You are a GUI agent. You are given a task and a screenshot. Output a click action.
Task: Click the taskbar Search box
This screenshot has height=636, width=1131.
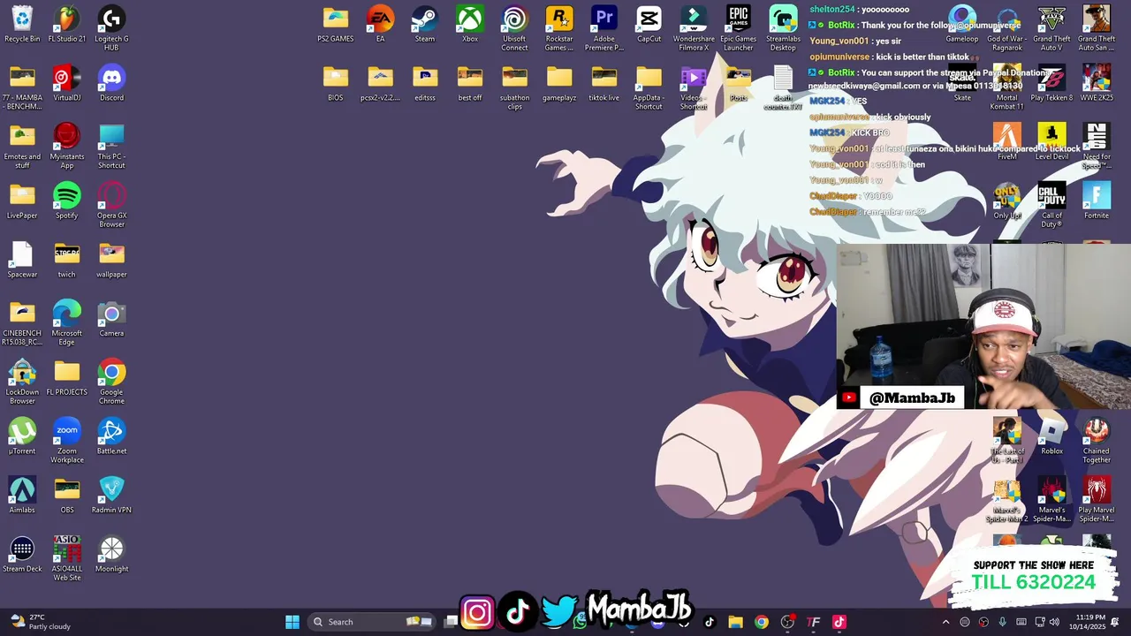pyautogui.click(x=371, y=622)
